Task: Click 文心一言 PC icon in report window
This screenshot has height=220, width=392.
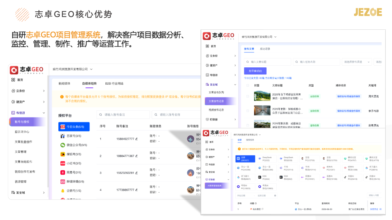Action: [x=238, y=168]
